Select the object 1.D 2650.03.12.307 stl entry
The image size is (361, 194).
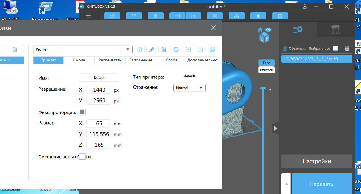click(x=317, y=59)
